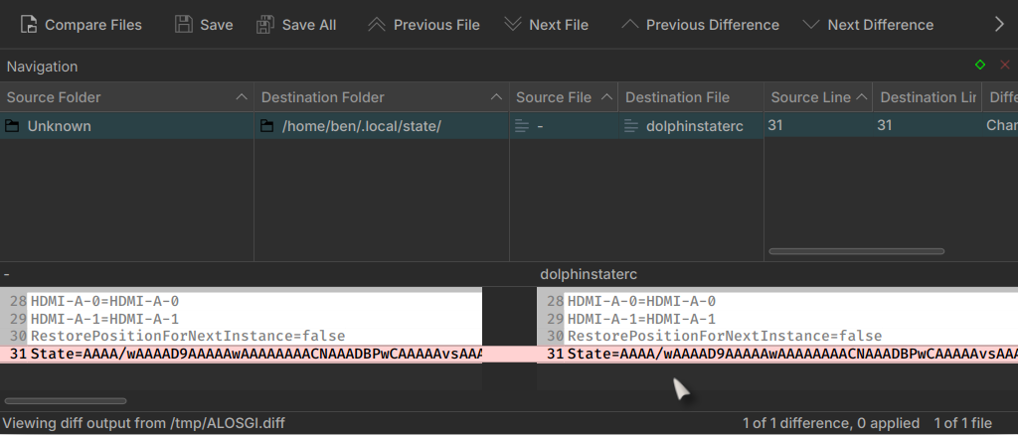Click changed State line 31 in dolphinstaterc pane

click(775, 354)
